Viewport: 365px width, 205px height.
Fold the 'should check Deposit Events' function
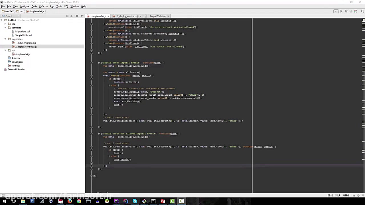point(92,63)
